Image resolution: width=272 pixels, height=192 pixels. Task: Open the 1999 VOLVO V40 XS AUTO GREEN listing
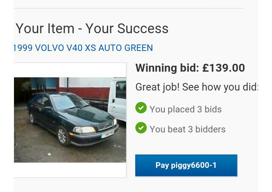[83, 48]
